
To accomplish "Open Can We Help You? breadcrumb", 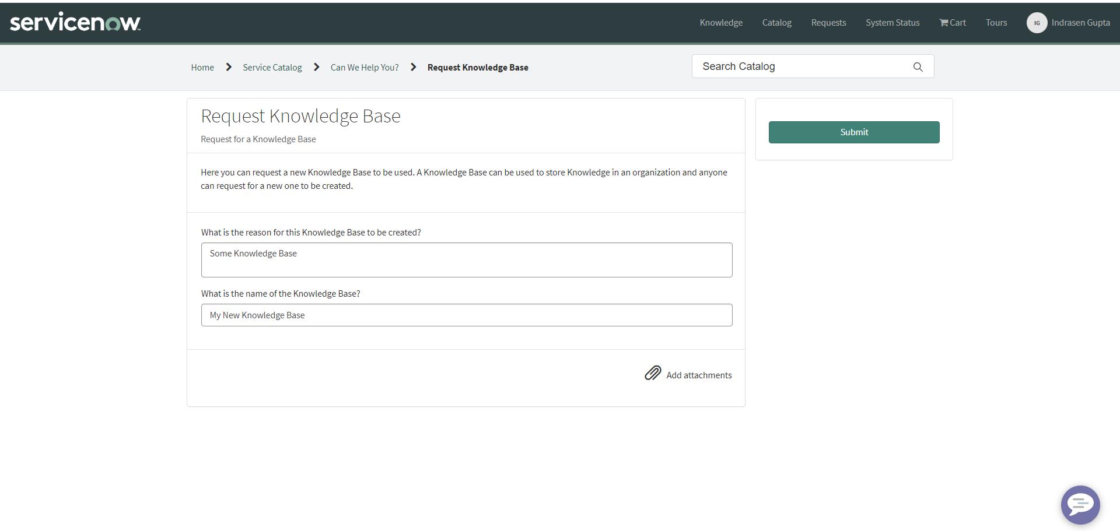I will [365, 68].
